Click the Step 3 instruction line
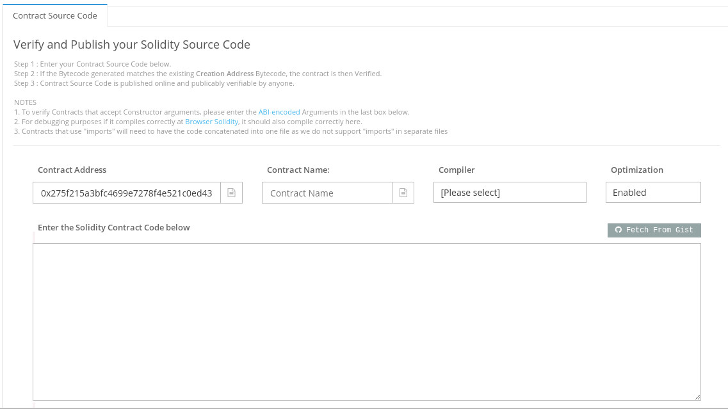This screenshot has height=409, width=728. coord(154,83)
